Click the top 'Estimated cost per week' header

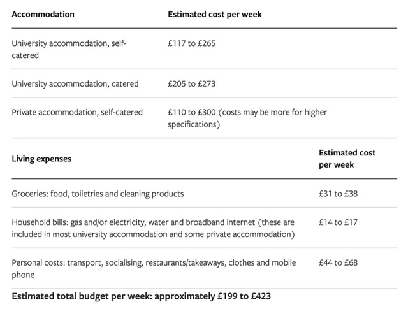214,14
